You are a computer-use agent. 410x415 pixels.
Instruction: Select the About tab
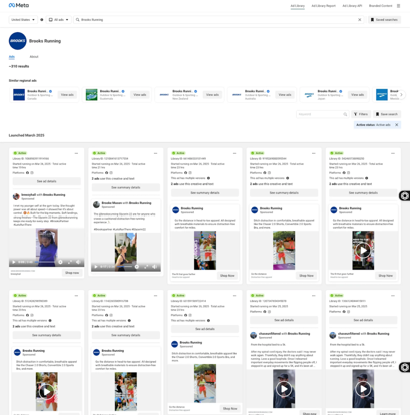(x=34, y=57)
